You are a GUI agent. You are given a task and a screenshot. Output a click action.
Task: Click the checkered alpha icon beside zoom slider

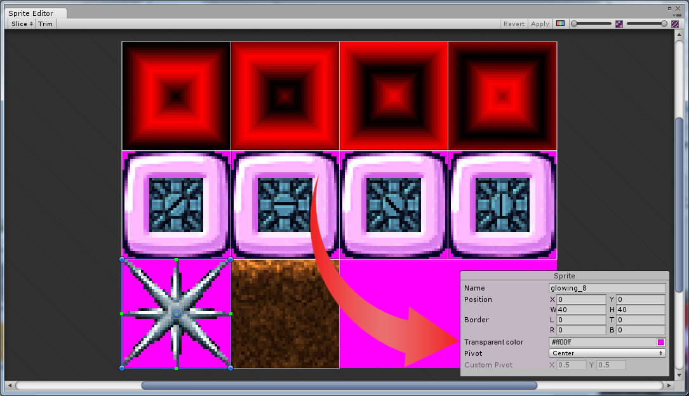pos(619,23)
